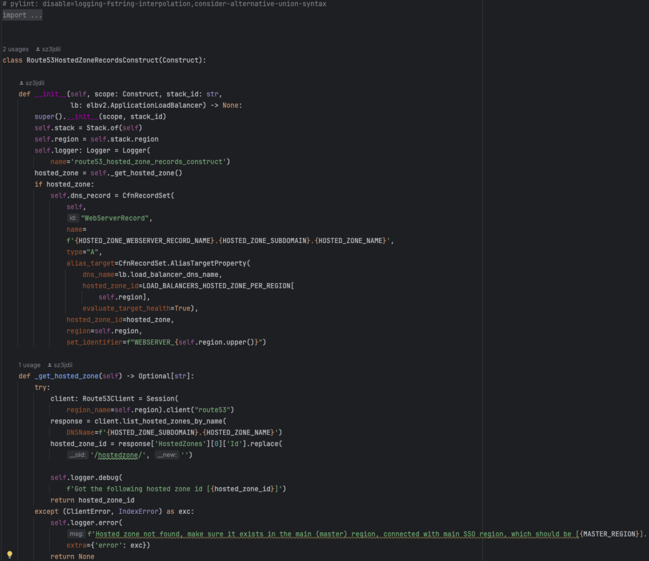Open the '1 usage' hint above _get_hosted_zone
649x561 pixels.
point(29,365)
